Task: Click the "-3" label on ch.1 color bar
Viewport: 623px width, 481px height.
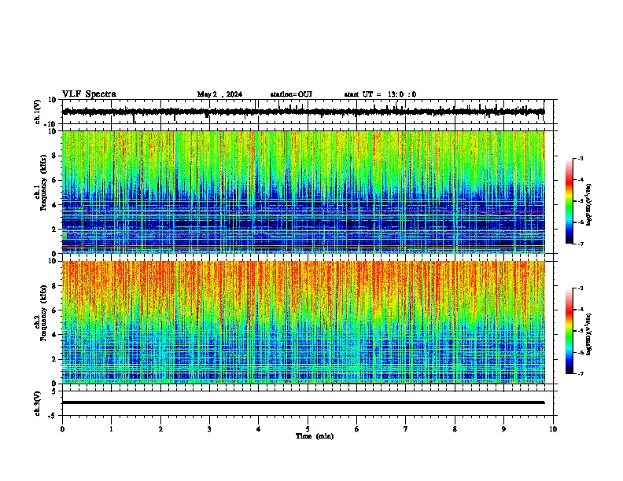Action: point(581,158)
